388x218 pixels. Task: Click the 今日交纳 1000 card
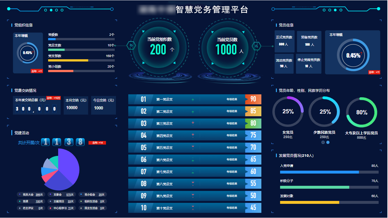[x=104, y=105]
